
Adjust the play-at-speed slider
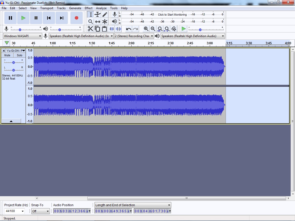(206, 29)
